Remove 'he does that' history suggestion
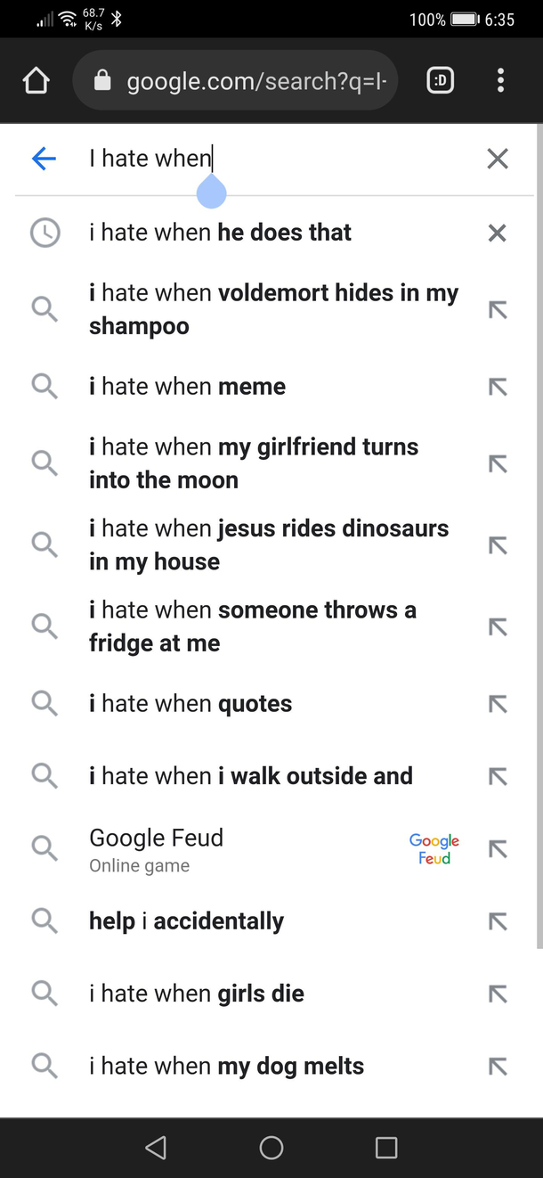Viewport: 543px width, 1178px height. pyautogui.click(x=498, y=233)
